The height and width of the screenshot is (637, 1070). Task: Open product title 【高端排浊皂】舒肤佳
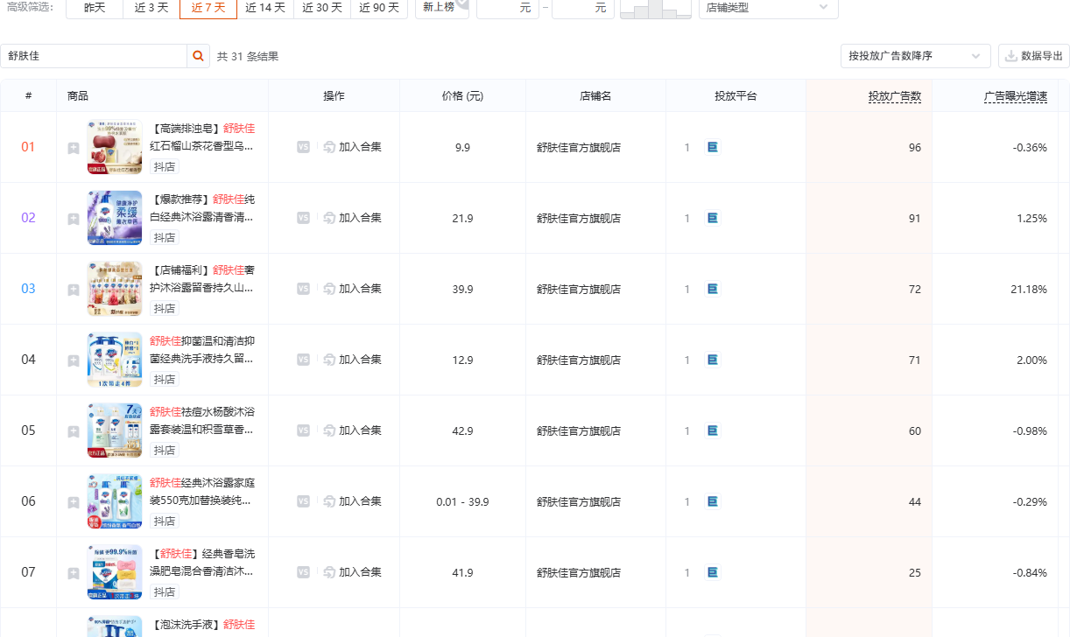203,136
